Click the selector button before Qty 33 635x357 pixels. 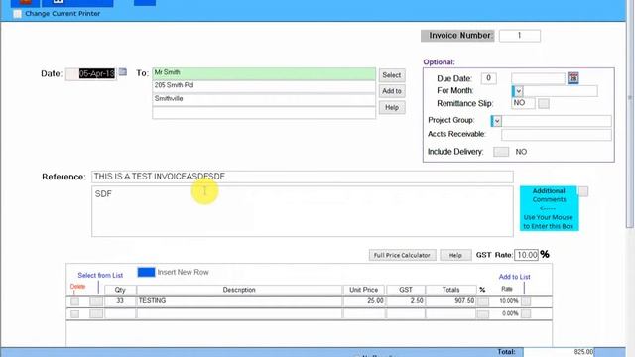pyautogui.click(x=96, y=301)
